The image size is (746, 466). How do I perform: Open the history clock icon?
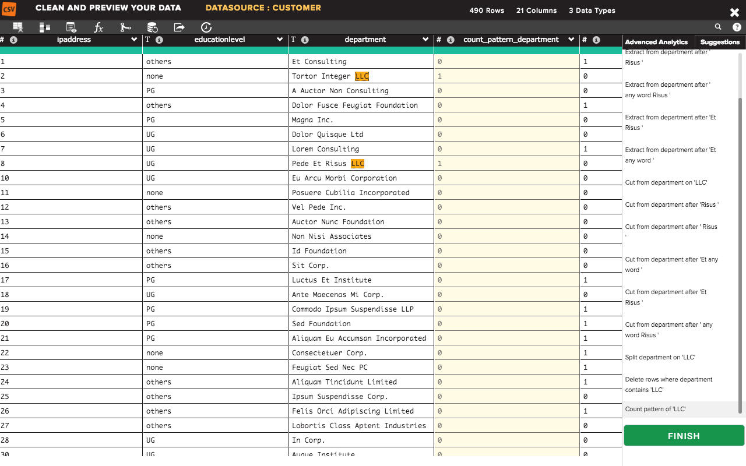[x=206, y=27]
